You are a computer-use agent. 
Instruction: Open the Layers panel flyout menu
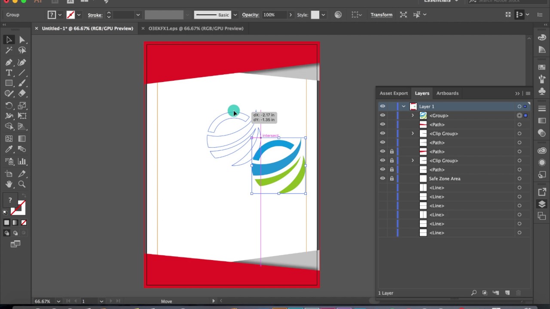(528, 93)
